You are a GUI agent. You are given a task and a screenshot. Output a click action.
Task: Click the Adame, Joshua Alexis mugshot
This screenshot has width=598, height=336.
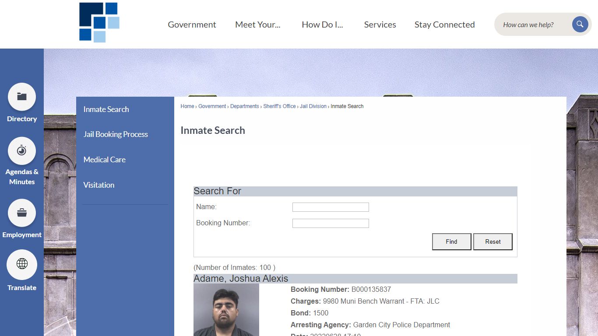click(226, 310)
